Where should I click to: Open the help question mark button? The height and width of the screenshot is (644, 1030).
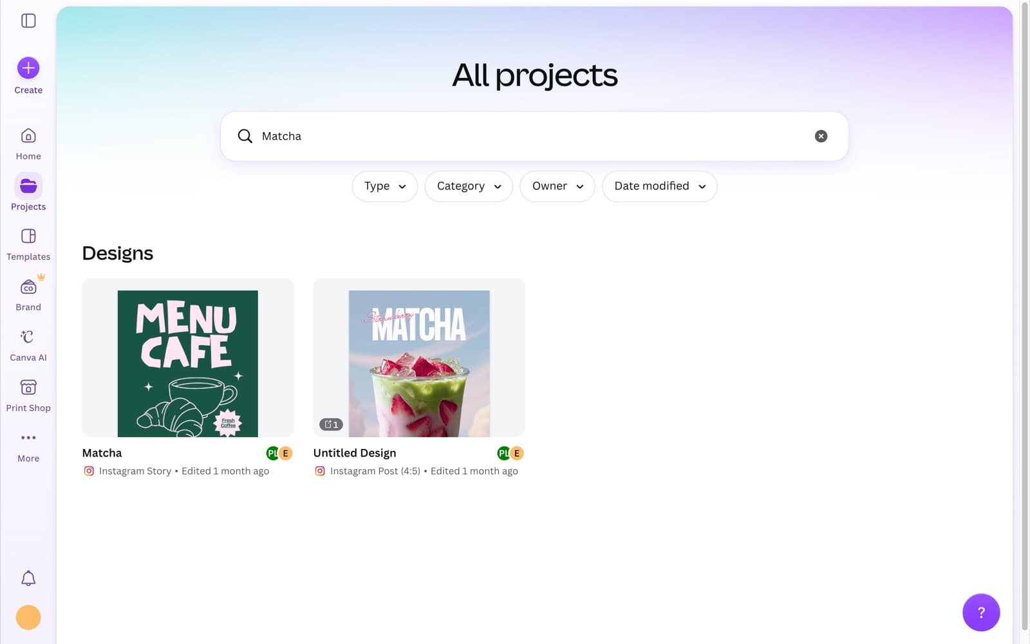981,612
